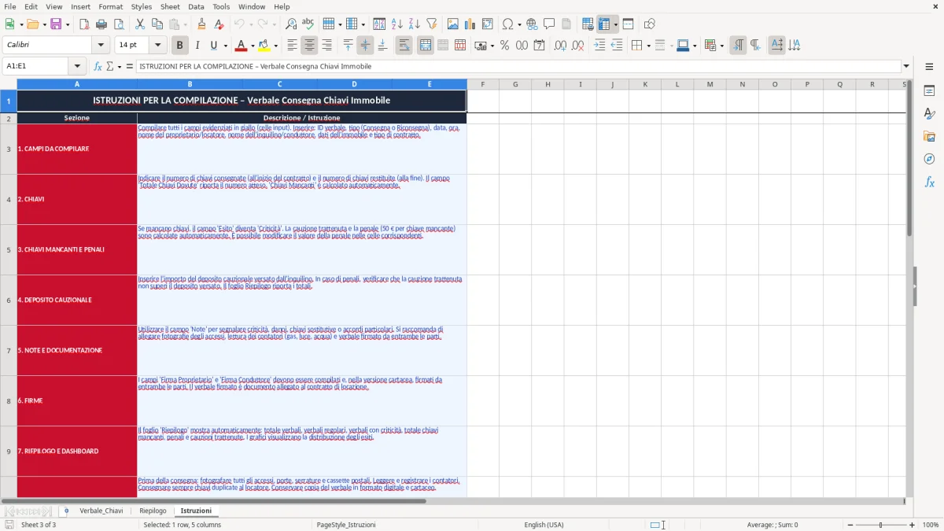Insert Image using toolbar icon
The width and height of the screenshot is (944, 531).
click(x=453, y=24)
